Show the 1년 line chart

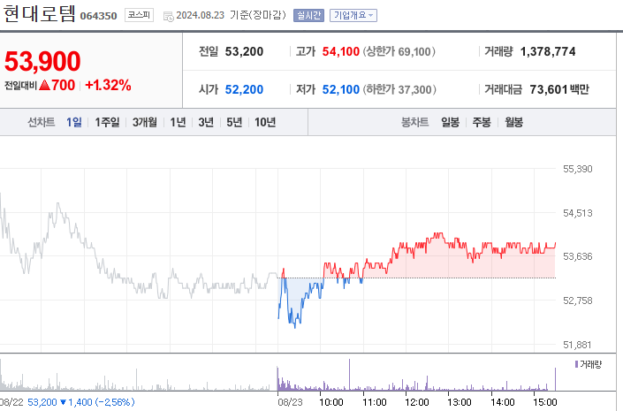[x=178, y=122]
